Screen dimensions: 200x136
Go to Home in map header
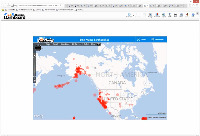coord(142,39)
